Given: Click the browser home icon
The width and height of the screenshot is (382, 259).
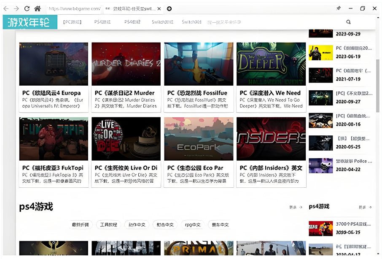Looking at the screenshot, I should tap(37, 8).
